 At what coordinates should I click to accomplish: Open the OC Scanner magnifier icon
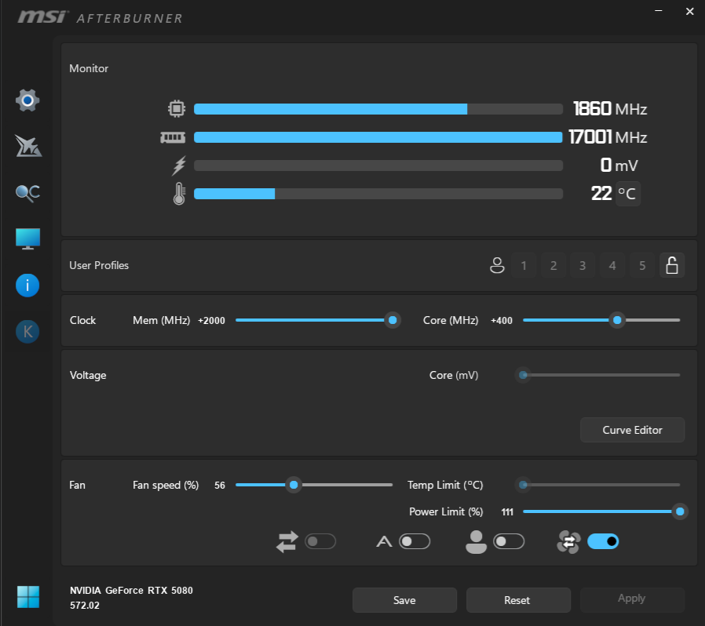(27, 193)
